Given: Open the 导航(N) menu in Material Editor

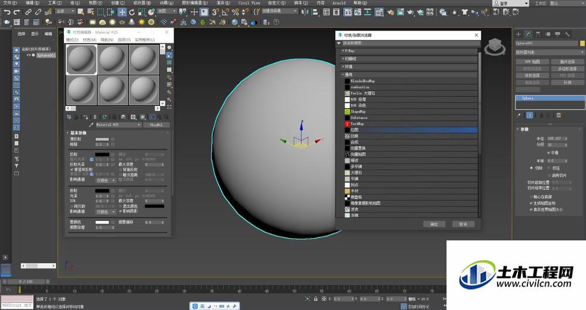Looking at the screenshot, I should point(107,40).
